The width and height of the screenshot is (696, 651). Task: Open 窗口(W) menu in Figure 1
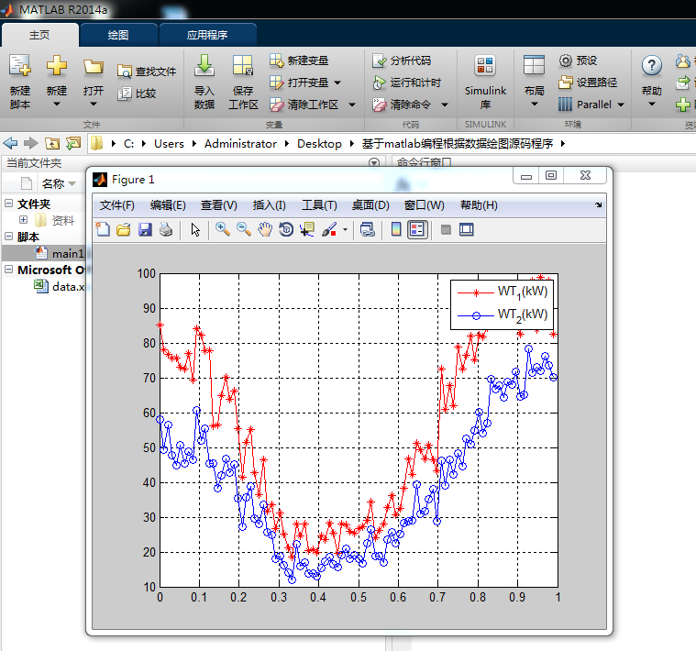425,205
